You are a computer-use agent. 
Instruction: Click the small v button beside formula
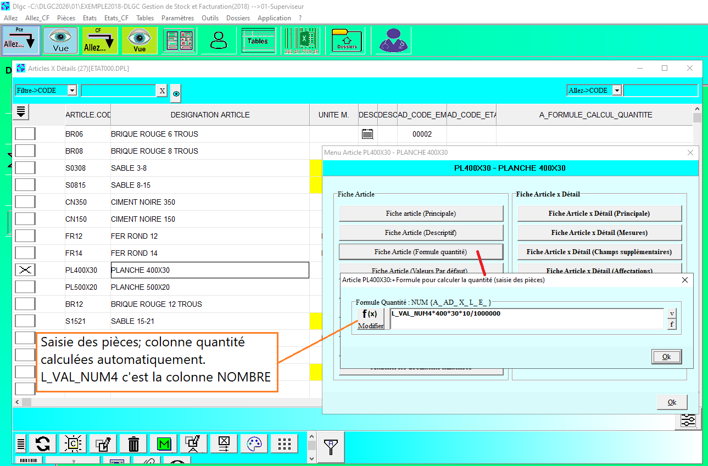pos(671,313)
